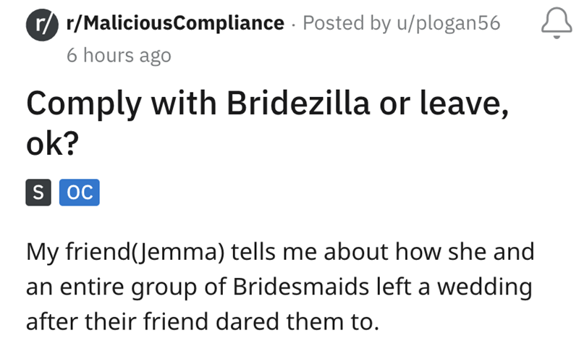Click the dark S flair badge
The height and width of the screenshot is (354, 579).
[38, 192]
